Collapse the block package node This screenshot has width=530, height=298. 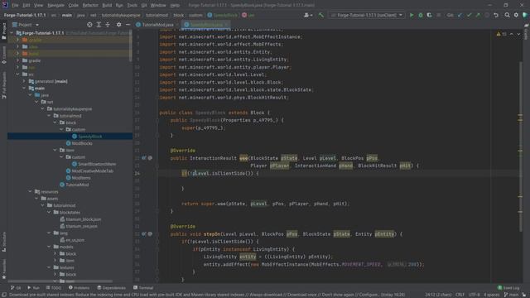55,123
